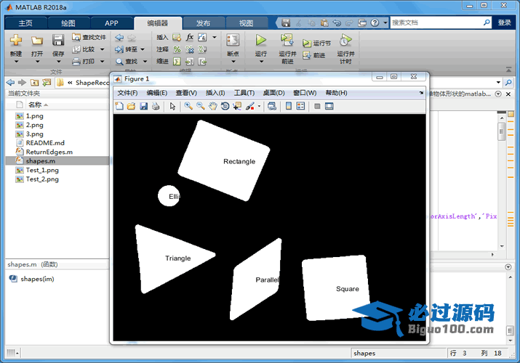Viewport: 520px width, 363px height.
Task: Open 窗口(W) menu in Figure 1
Action: click(x=305, y=93)
